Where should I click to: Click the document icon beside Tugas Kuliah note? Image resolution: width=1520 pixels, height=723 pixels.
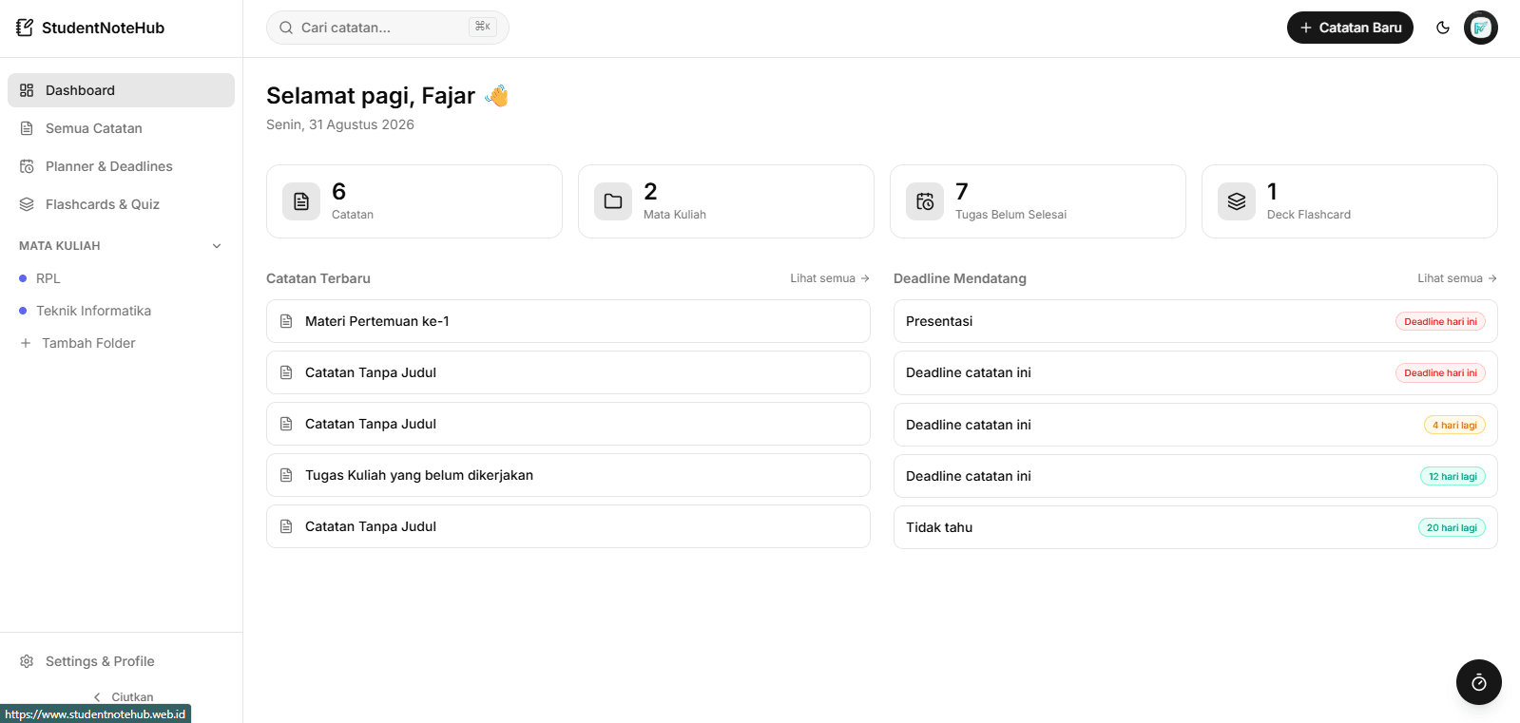tap(286, 475)
